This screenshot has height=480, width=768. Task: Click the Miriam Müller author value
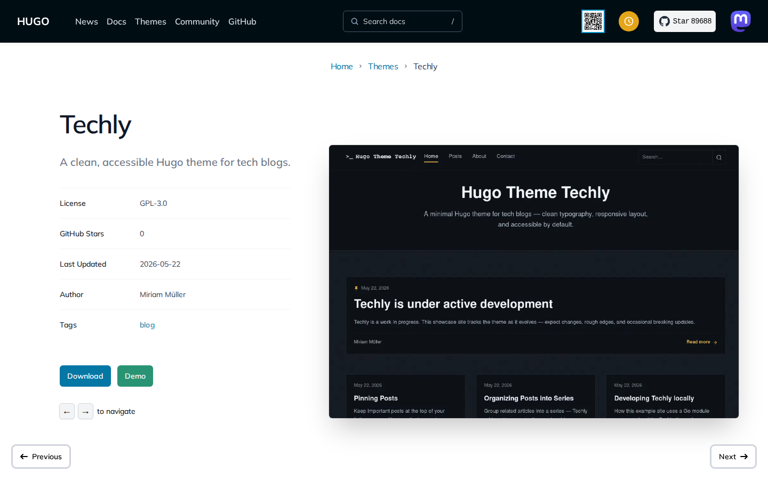coord(163,294)
